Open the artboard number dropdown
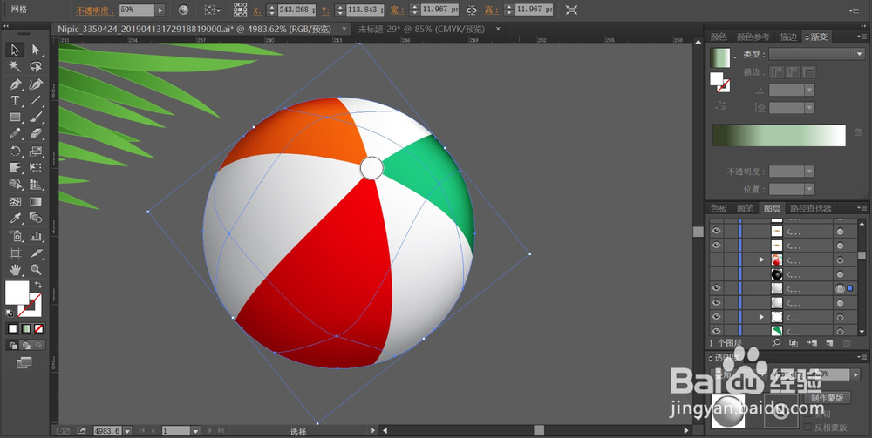The width and height of the screenshot is (872, 438). click(x=195, y=431)
